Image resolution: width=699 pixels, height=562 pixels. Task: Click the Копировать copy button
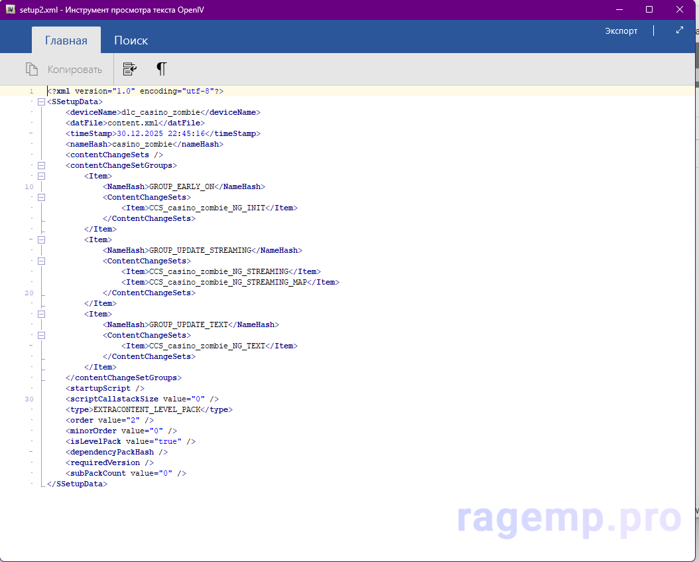click(64, 70)
